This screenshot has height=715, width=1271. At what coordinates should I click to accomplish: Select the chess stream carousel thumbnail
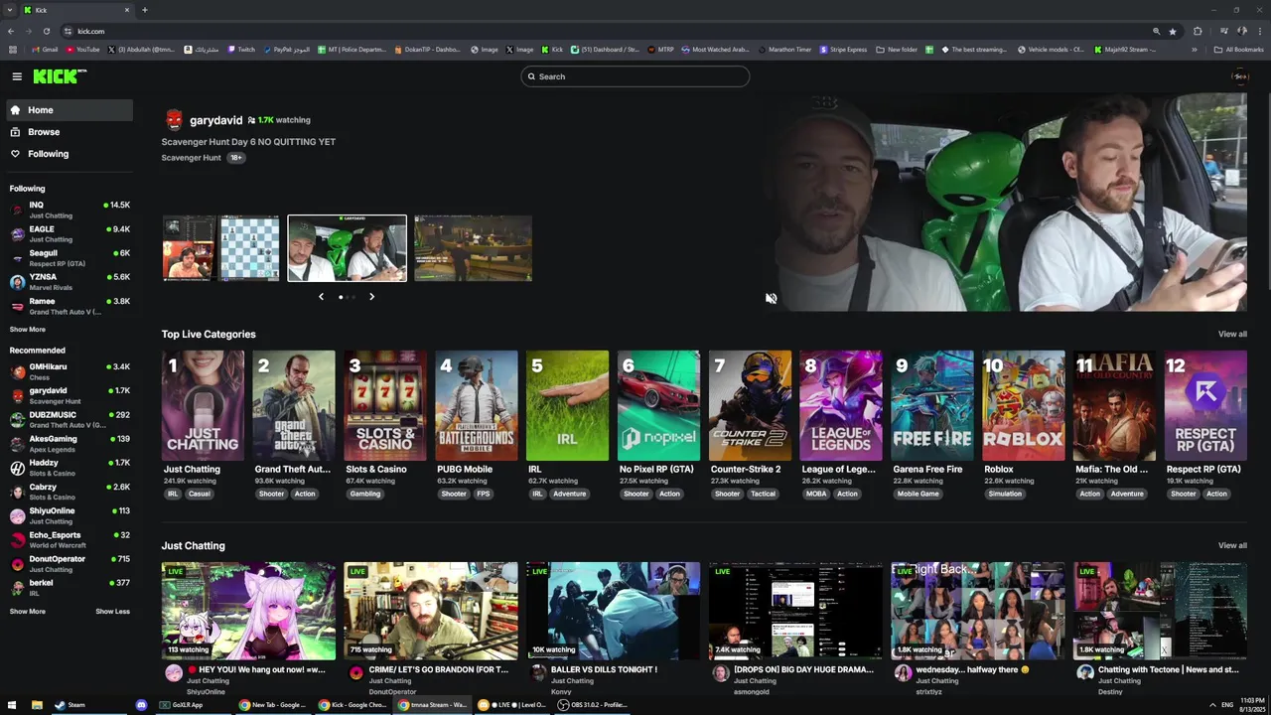(220, 248)
